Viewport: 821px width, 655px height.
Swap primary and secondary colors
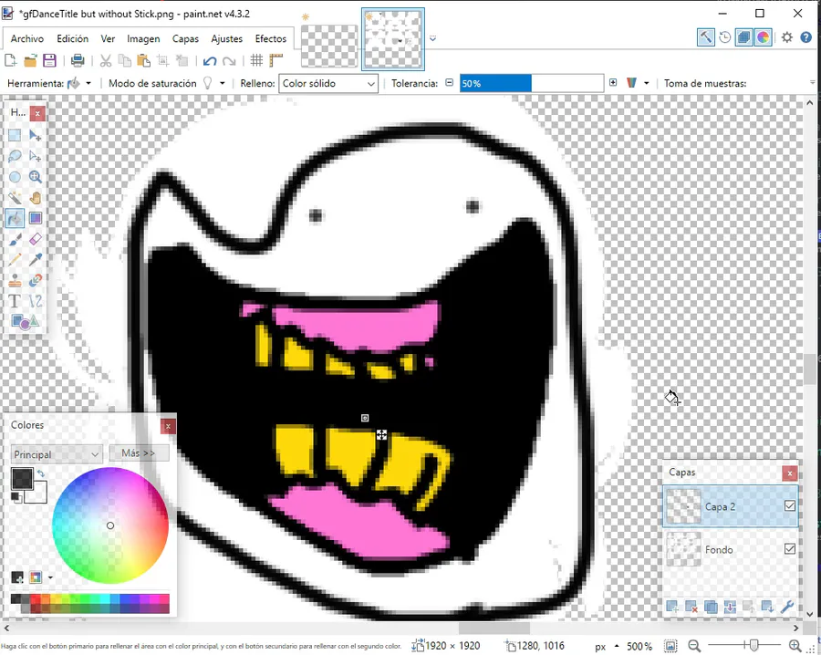pos(41,473)
